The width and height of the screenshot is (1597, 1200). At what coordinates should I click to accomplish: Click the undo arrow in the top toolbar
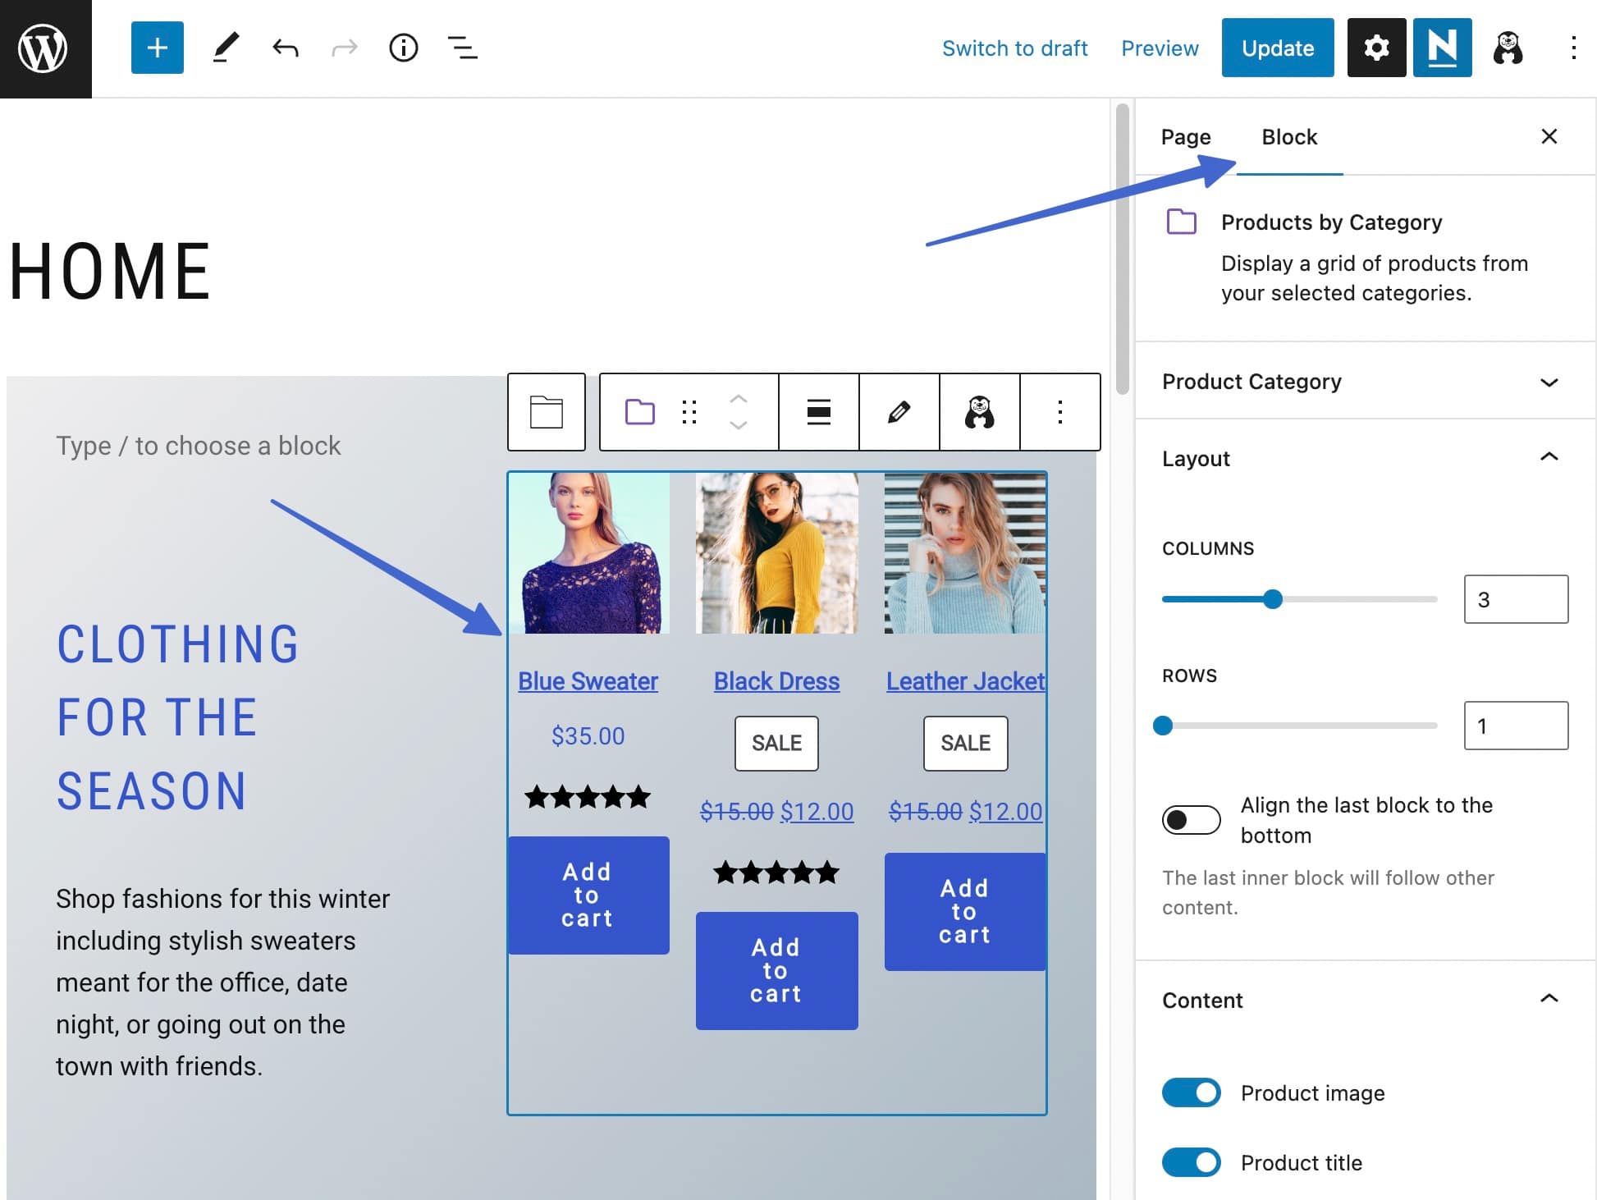tap(283, 48)
